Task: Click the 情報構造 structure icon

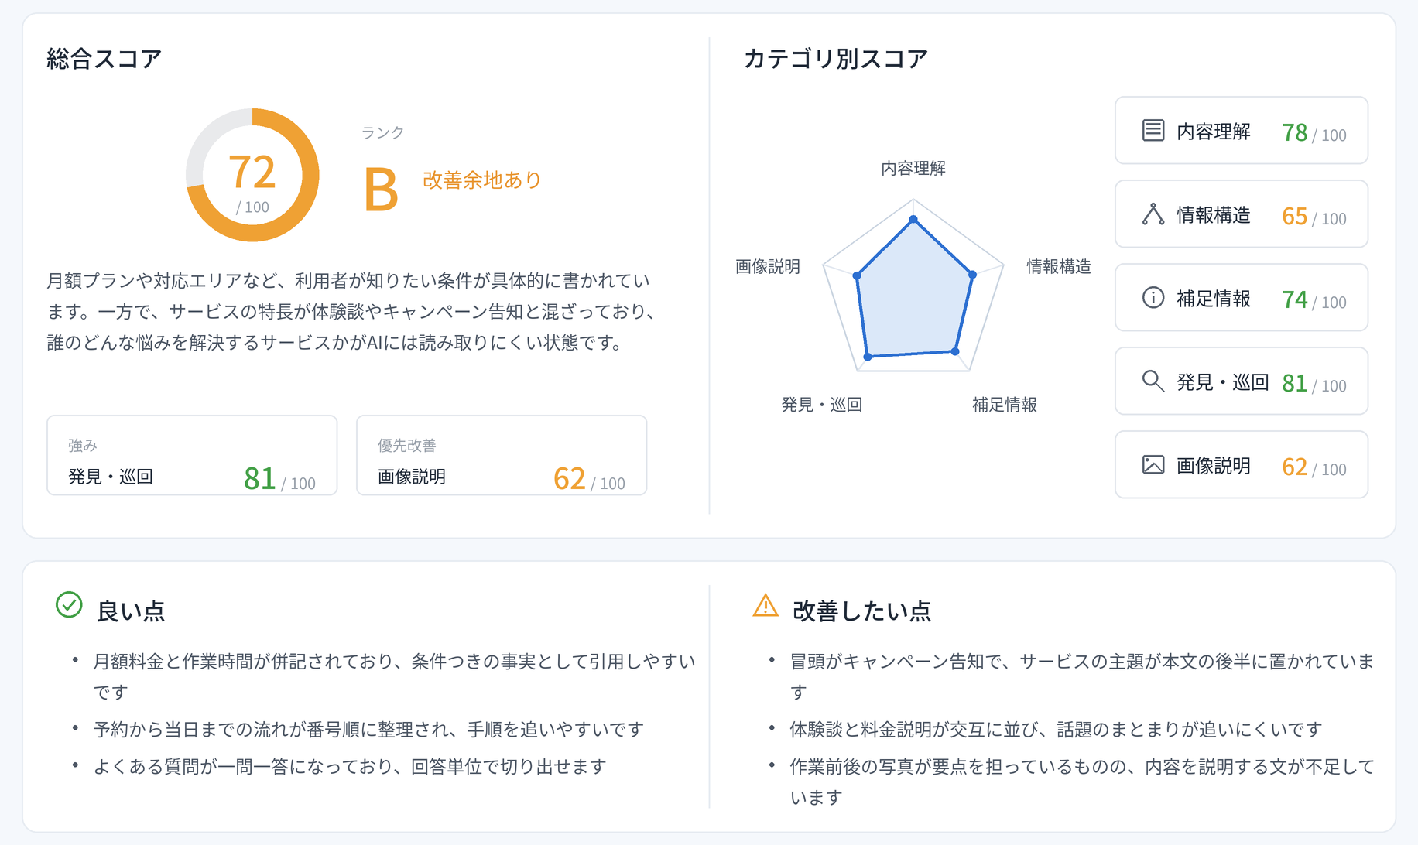Action: pyautogui.click(x=1153, y=214)
